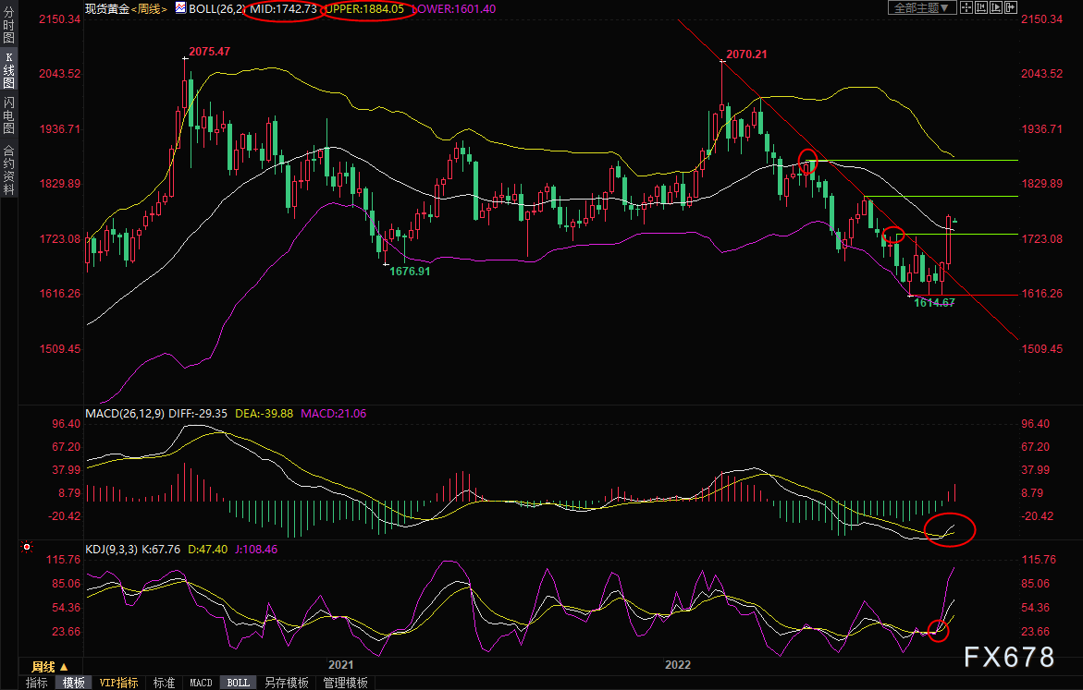Toggle the BOLL template button in bottom bar

(238, 683)
